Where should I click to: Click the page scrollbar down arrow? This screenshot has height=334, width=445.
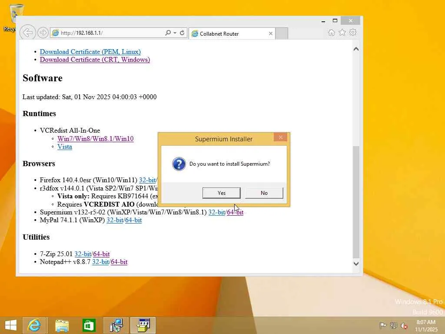pos(356,264)
